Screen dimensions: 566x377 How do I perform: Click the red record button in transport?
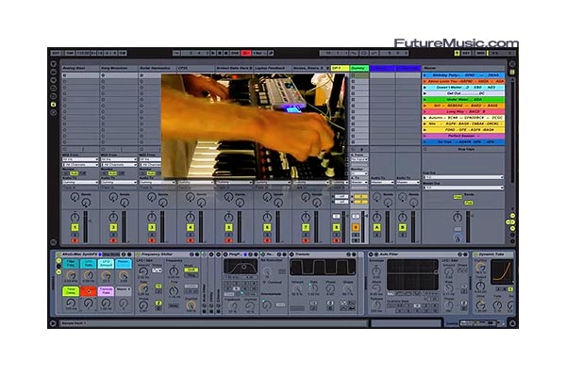246,53
